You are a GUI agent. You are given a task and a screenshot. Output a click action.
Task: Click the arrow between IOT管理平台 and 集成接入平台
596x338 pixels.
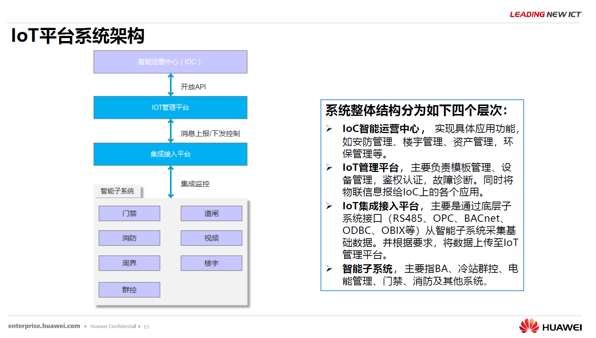tap(171, 131)
